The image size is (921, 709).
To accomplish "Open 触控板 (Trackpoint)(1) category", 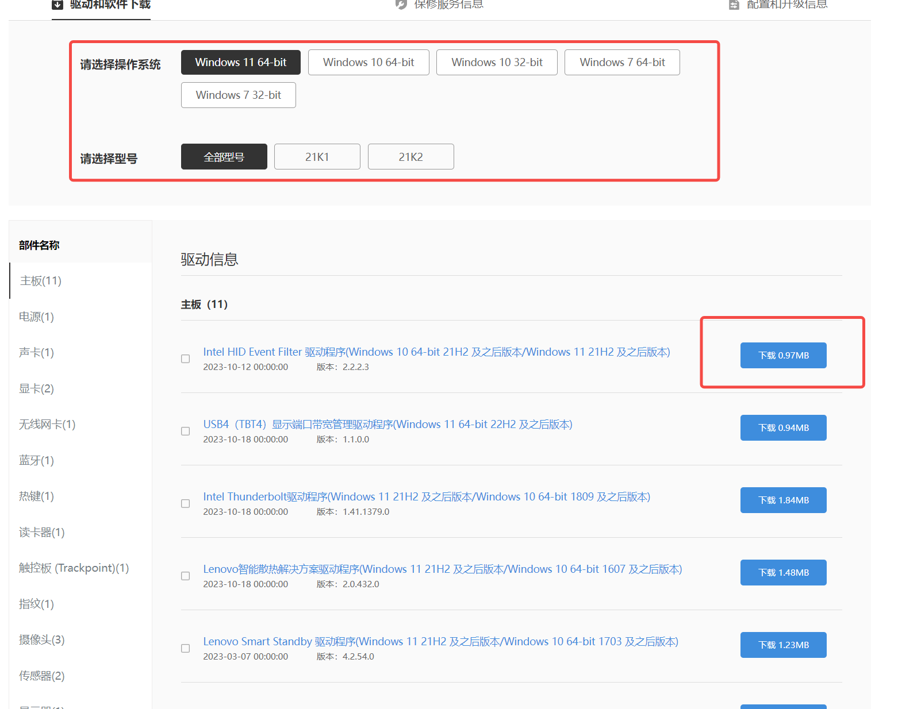I will (74, 568).
